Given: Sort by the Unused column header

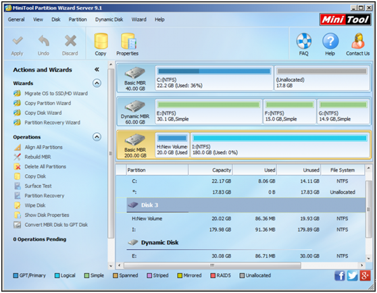Looking at the screenshot, I should pos(299,170).
